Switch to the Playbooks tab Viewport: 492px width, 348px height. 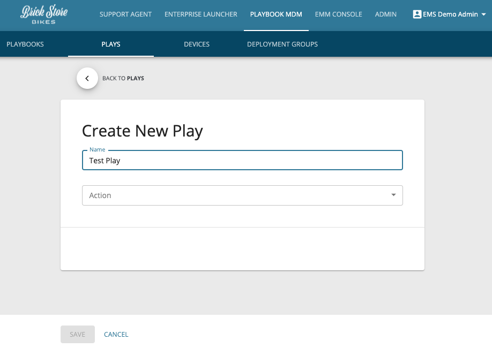coord(25,44)
